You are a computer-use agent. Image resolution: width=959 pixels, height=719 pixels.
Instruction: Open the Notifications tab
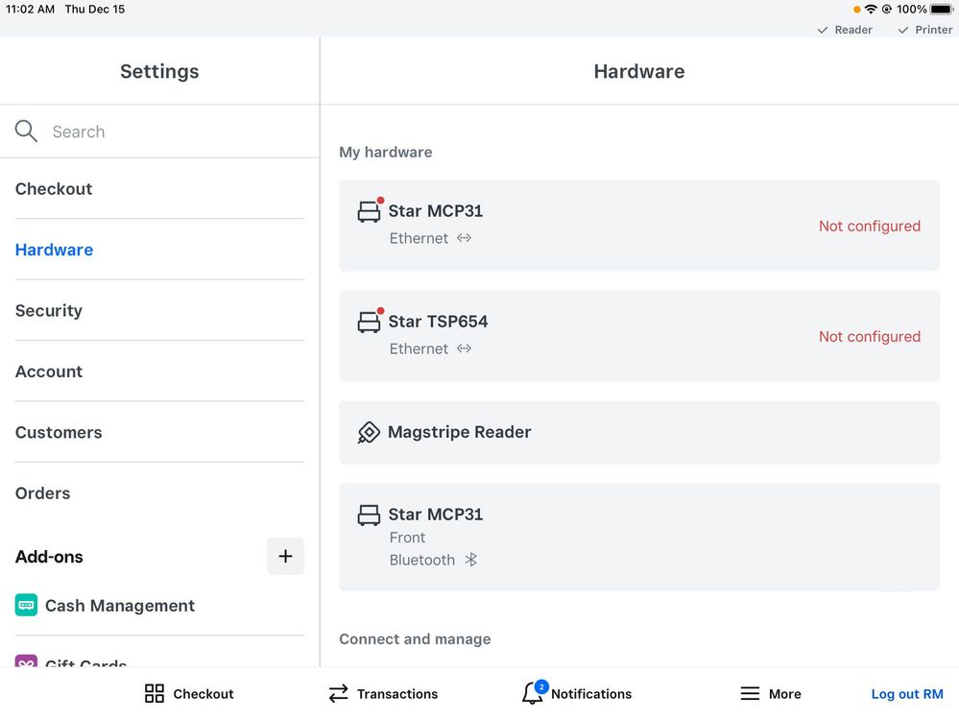coord(577,693)
